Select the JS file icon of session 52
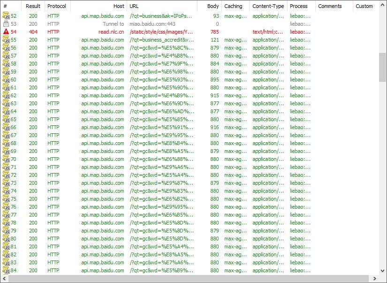Screen dimensions: 387x283 pos(6,16)
